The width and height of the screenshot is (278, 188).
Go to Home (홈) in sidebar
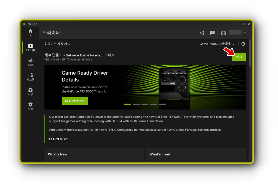pos(30,33)
